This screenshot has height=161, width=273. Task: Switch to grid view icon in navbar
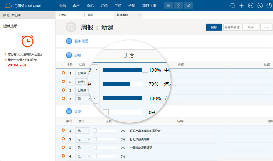178,6
